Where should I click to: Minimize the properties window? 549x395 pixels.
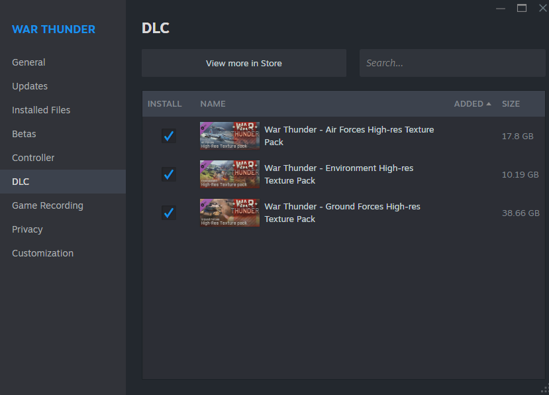click(x=501, y=8)
